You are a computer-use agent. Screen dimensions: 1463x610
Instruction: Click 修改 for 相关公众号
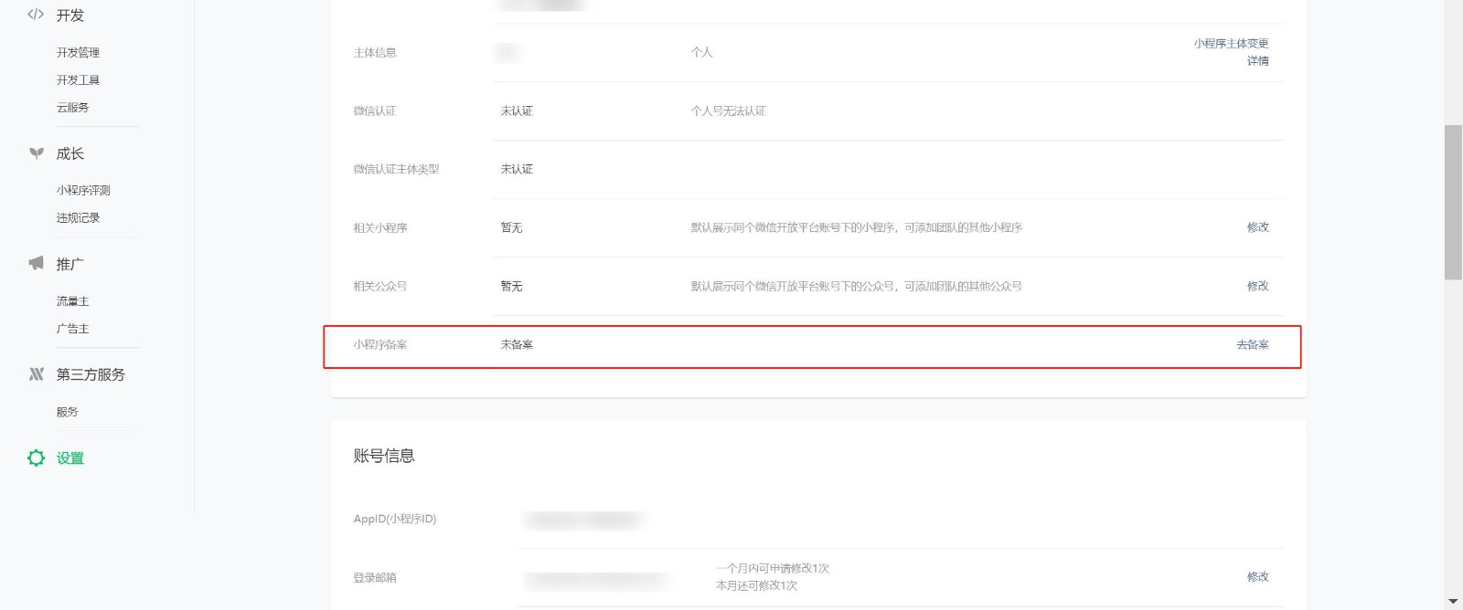pyautogui.click(x=1258, y=286)
